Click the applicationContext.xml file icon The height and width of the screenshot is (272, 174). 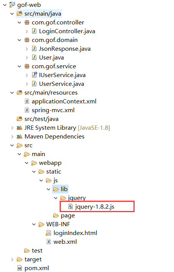(x=27, y=101)
